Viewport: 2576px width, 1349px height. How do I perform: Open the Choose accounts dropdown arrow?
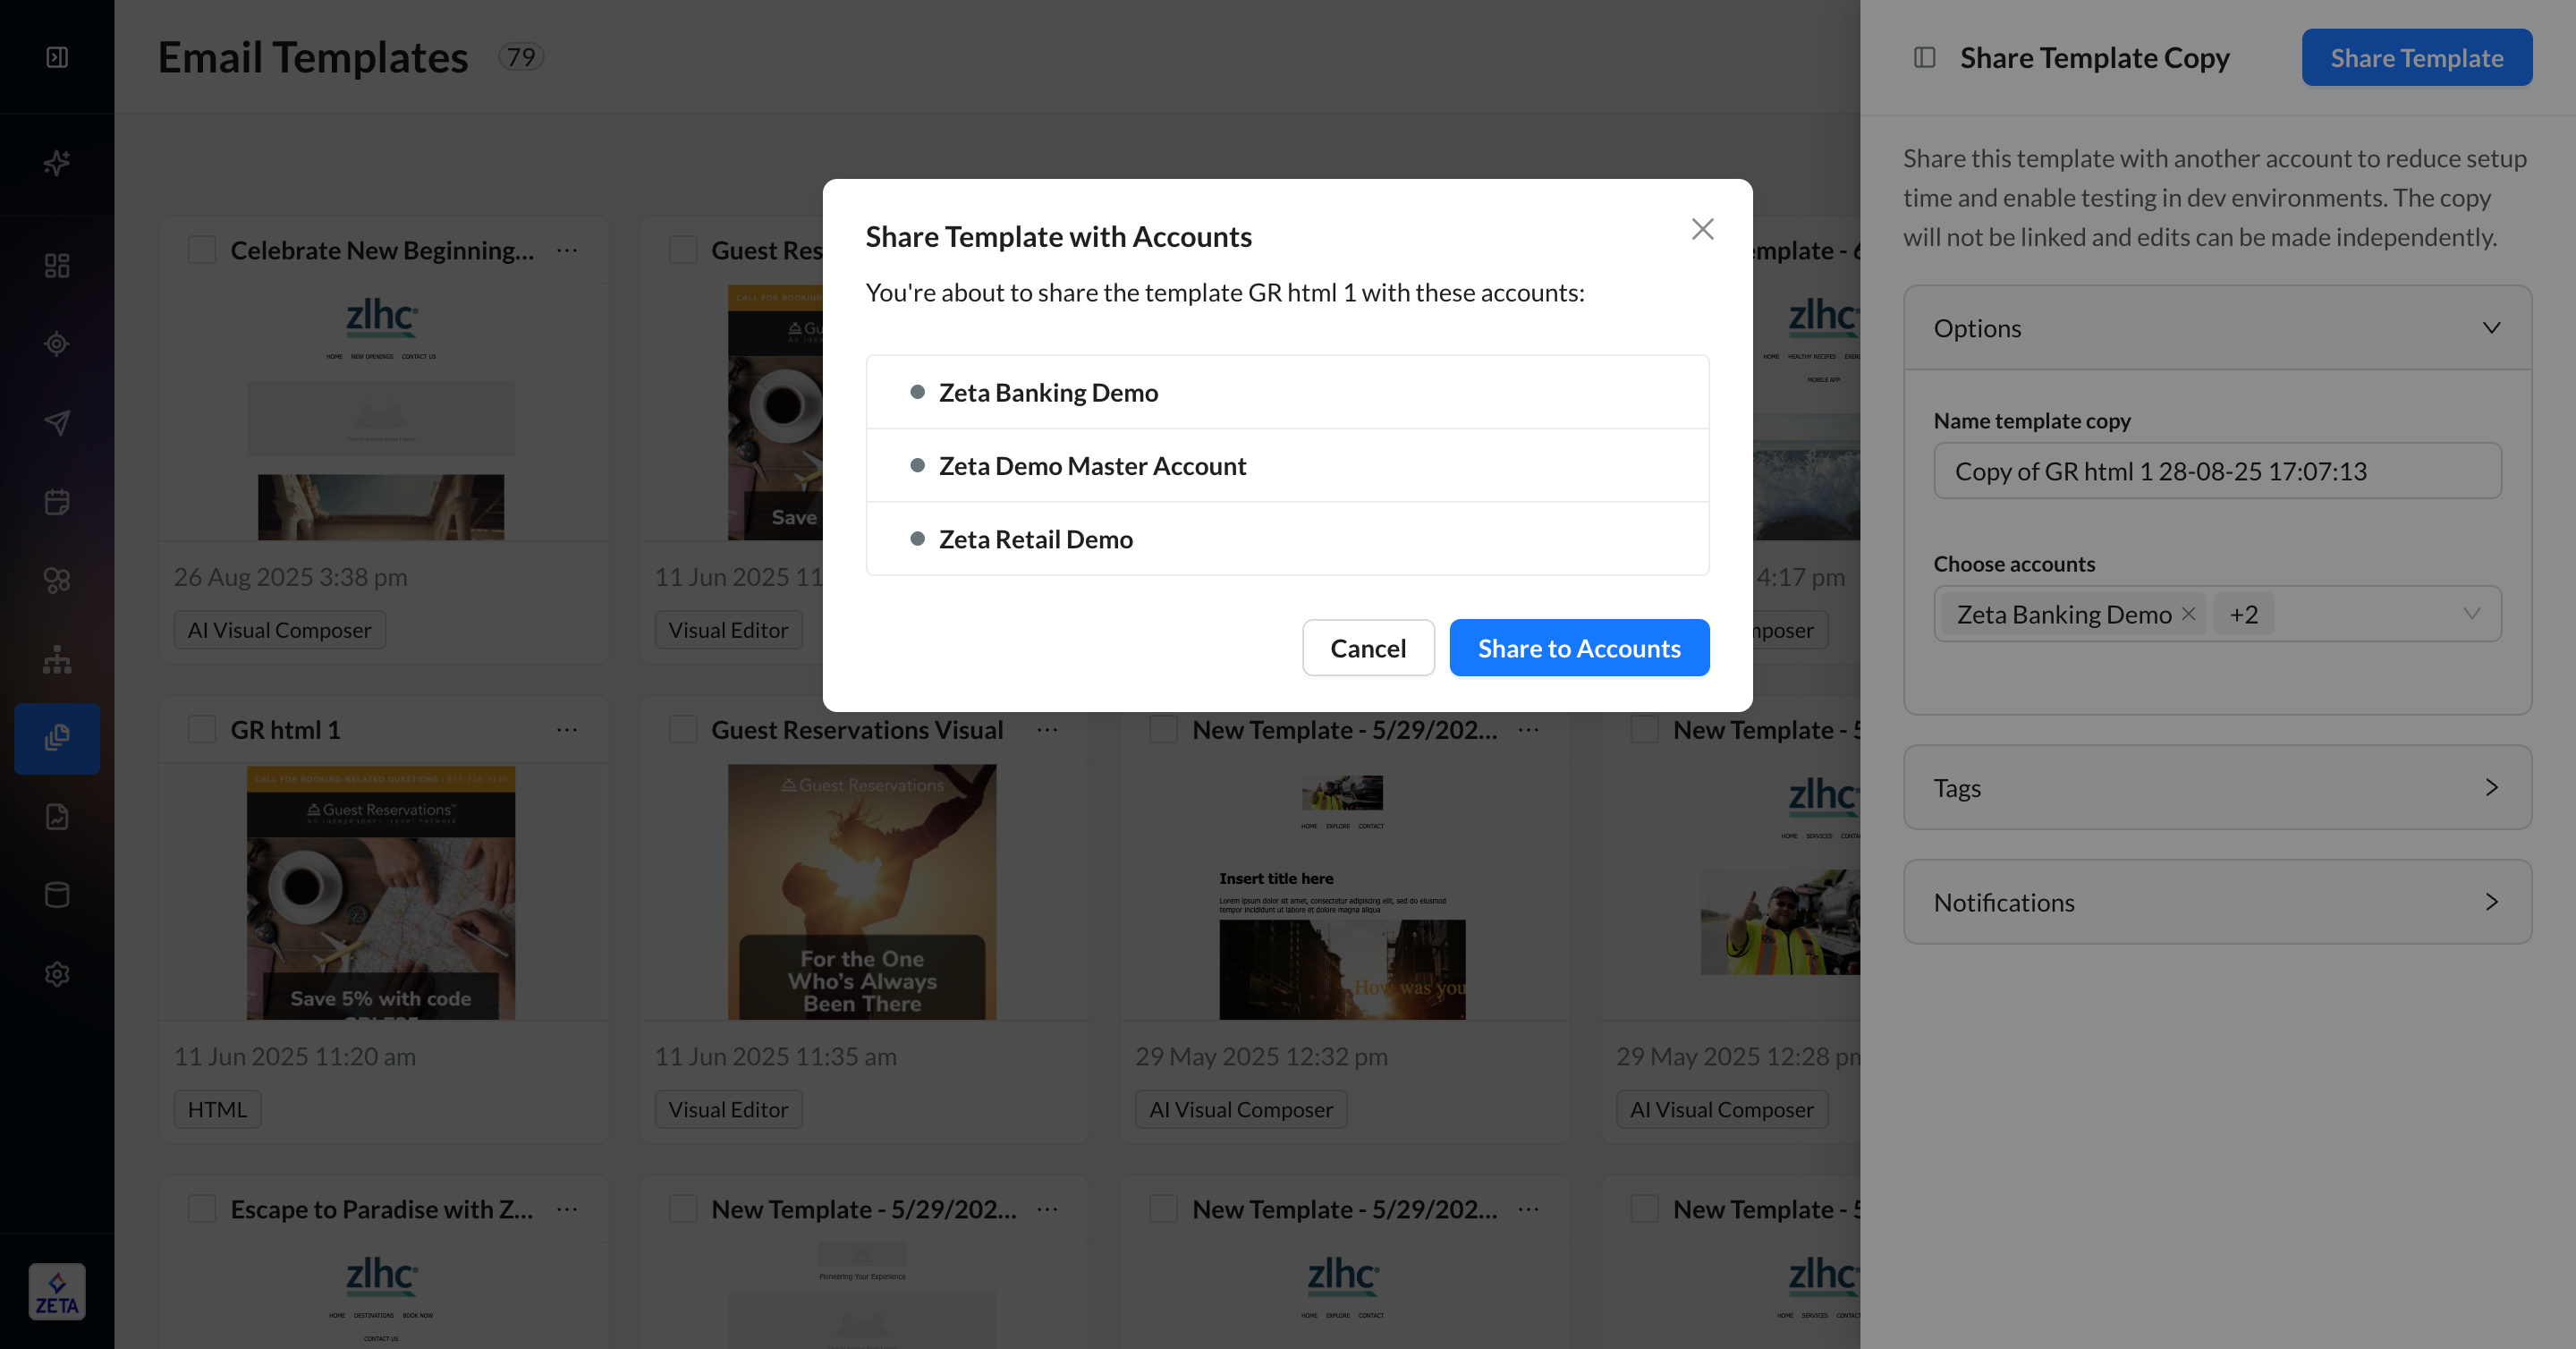point(2471,614)
